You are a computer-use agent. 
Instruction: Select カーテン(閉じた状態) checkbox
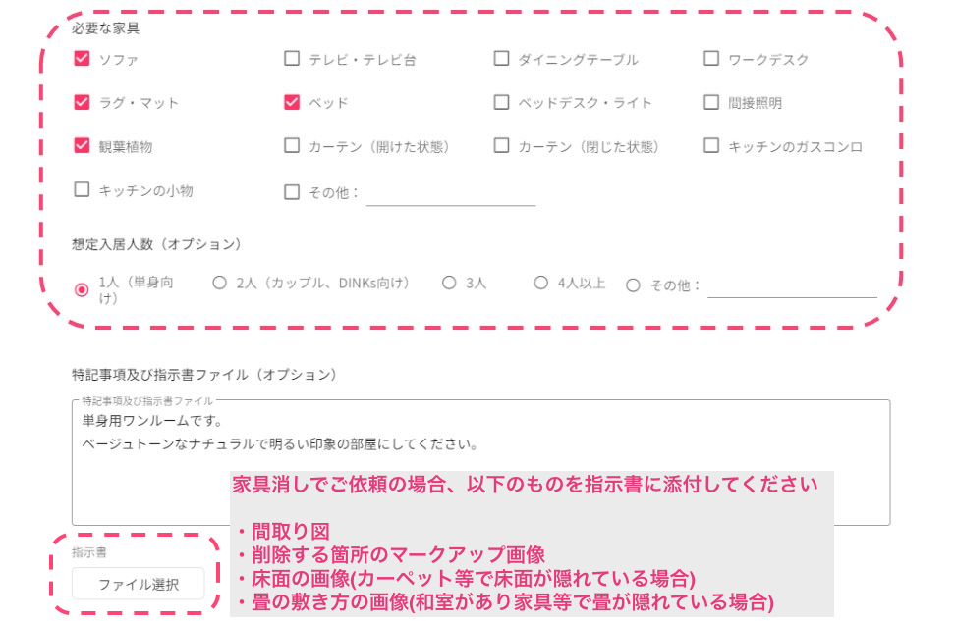point(501,146)
